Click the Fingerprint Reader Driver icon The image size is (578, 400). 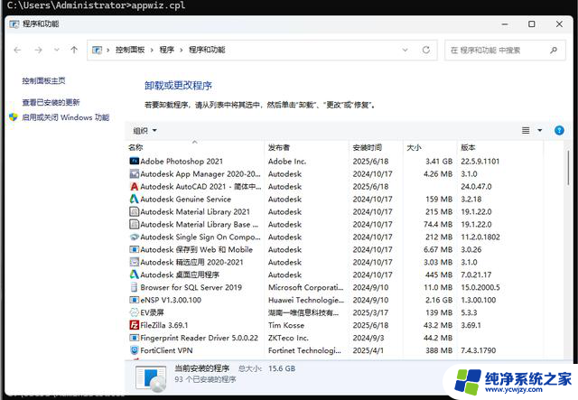(x=135, y=338)
